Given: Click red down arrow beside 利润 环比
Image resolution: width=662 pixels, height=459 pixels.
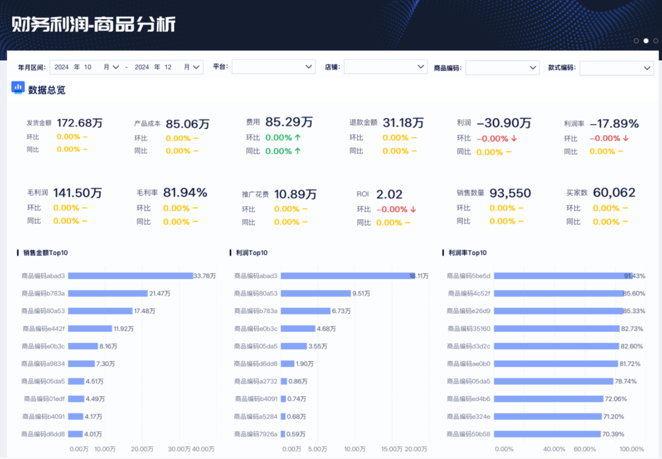Looking at the screenshot, I should coord(514,139).
